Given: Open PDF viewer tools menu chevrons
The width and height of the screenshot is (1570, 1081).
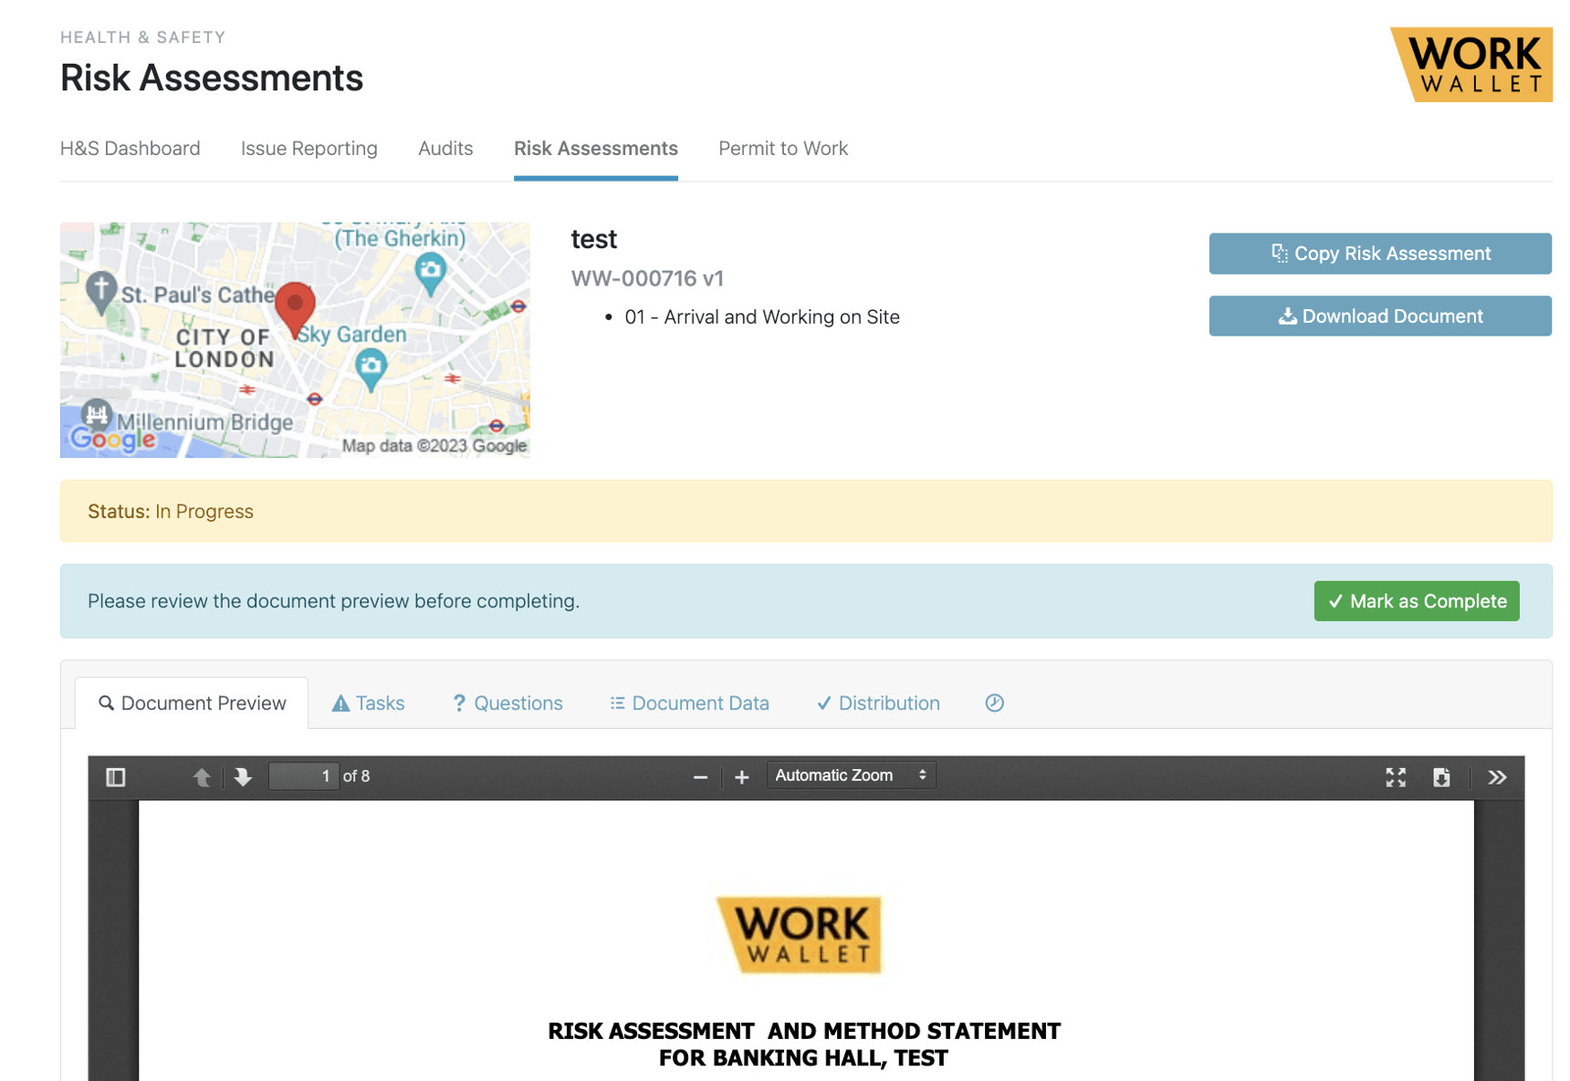Looking at the screenshot, I should (1497, 777).
